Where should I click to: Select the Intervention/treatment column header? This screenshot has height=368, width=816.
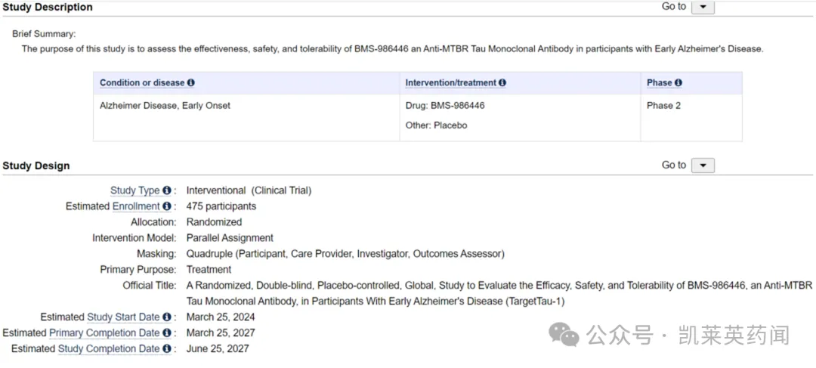(450, 83)
